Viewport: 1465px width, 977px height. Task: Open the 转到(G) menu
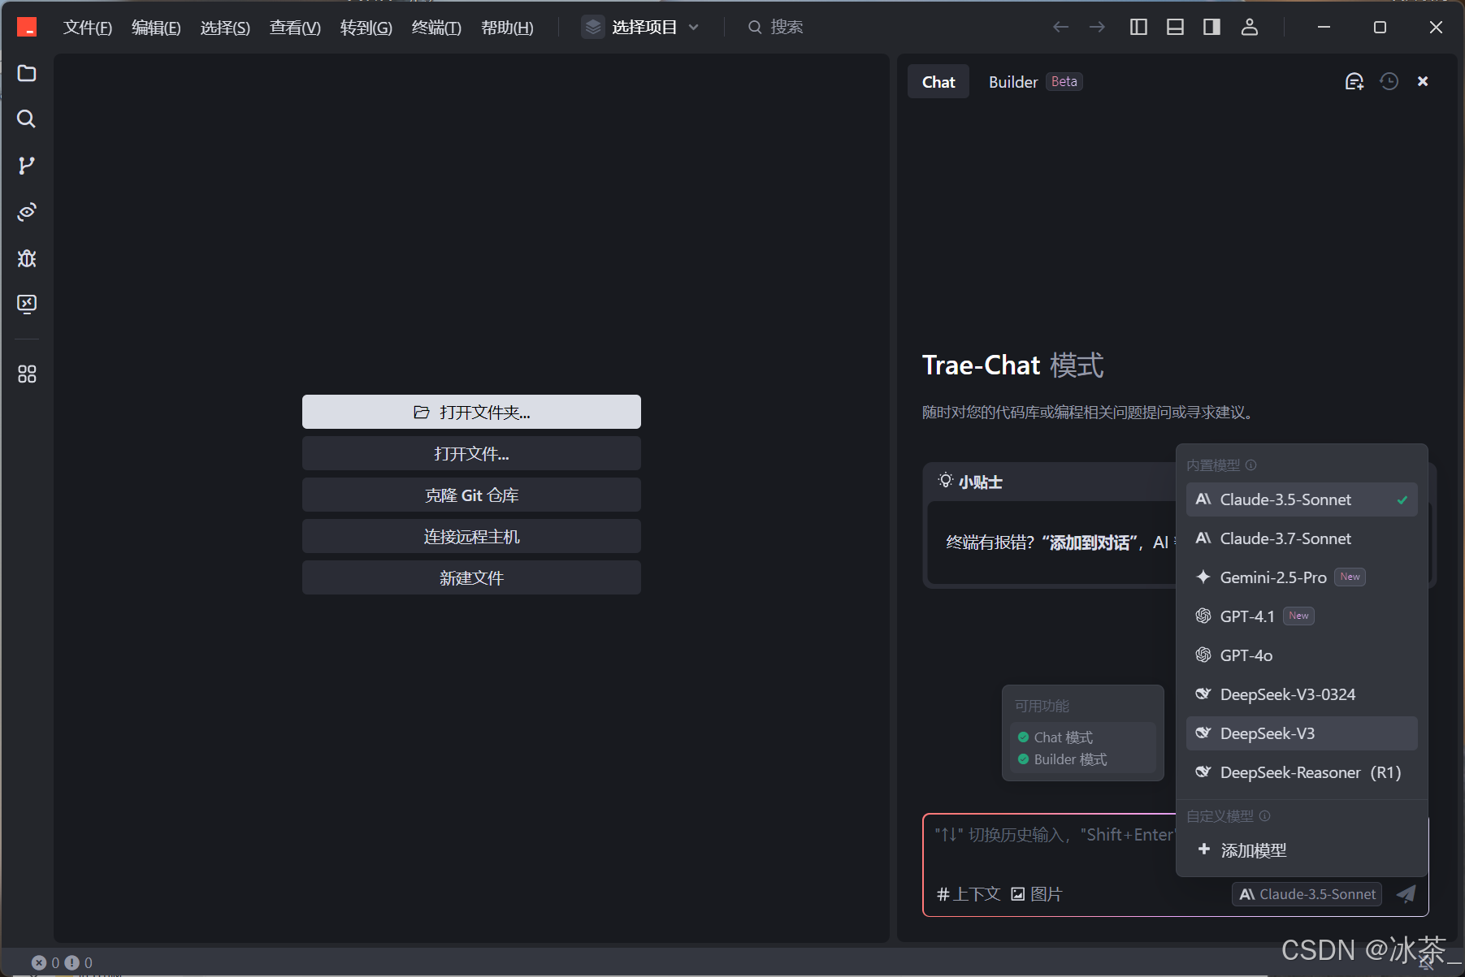(366, 28)
